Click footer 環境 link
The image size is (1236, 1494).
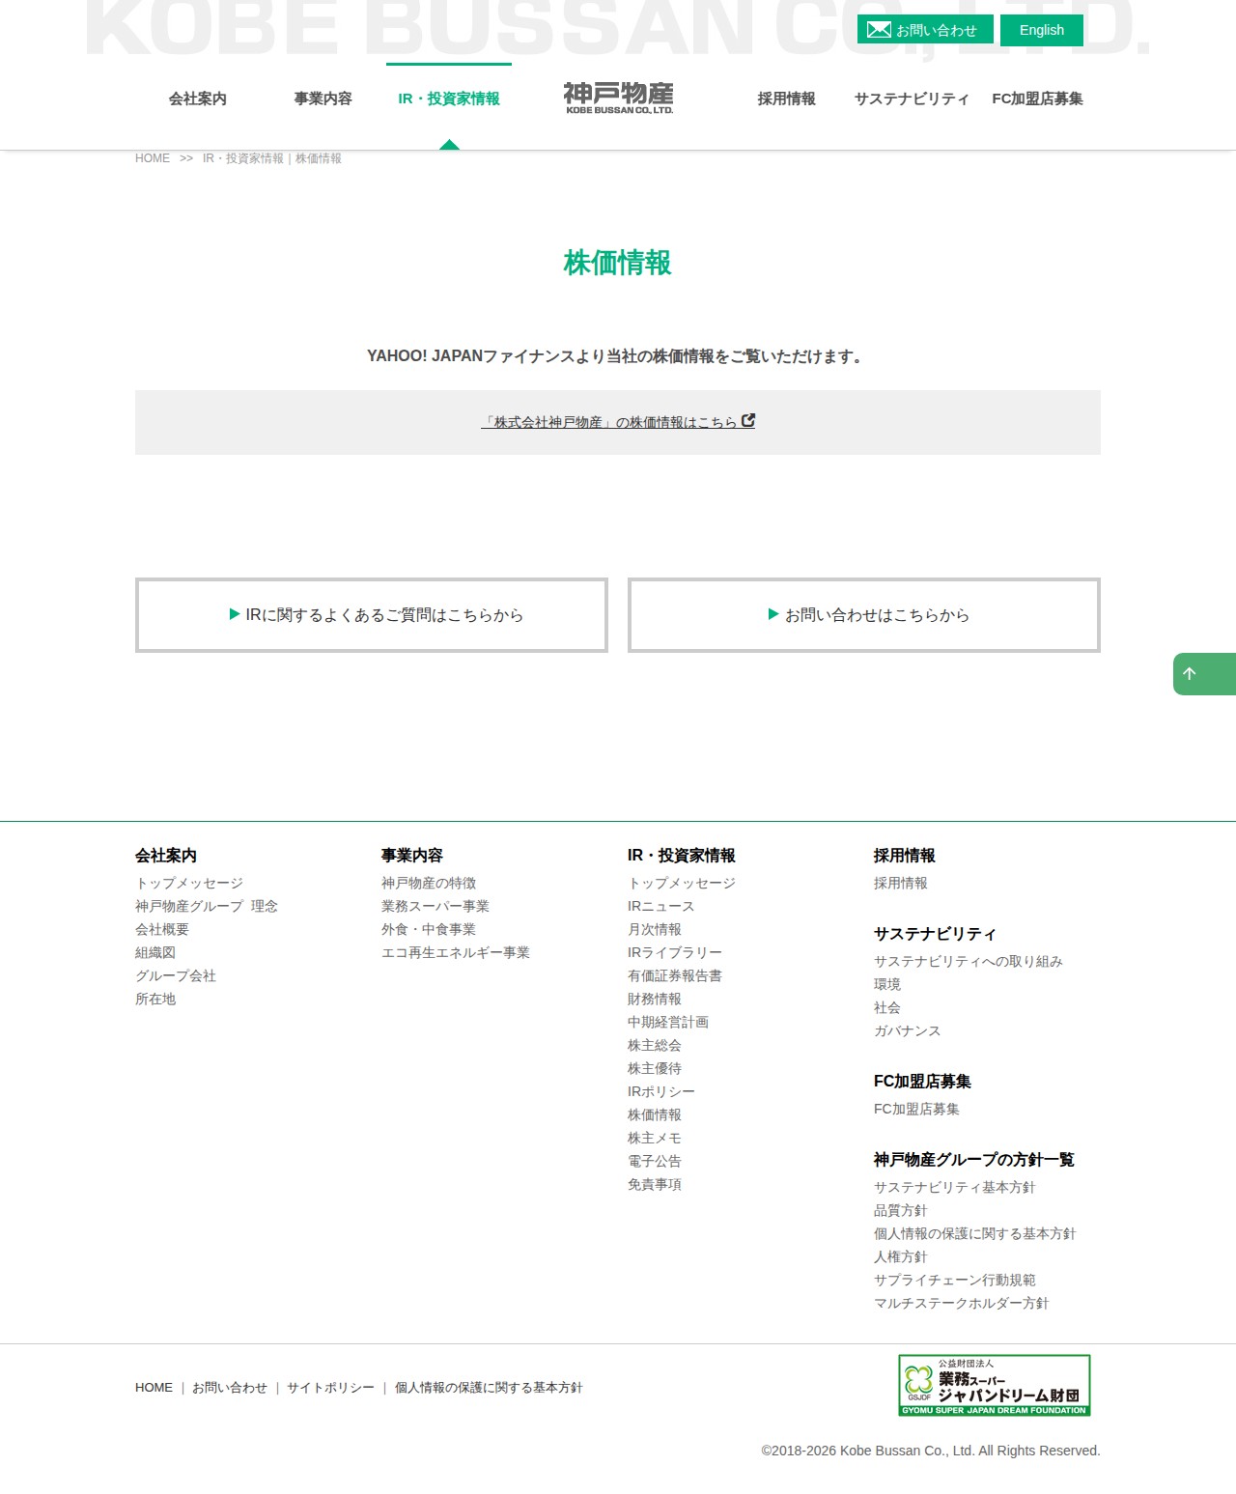pyautogui.click(x=887, y=984)
